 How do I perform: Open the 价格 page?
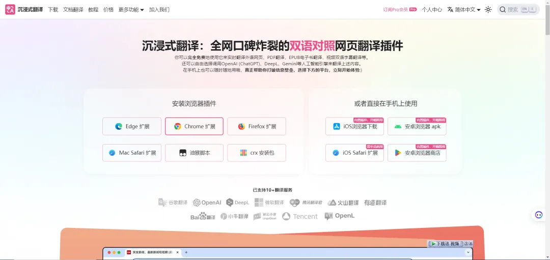point(108,10)
